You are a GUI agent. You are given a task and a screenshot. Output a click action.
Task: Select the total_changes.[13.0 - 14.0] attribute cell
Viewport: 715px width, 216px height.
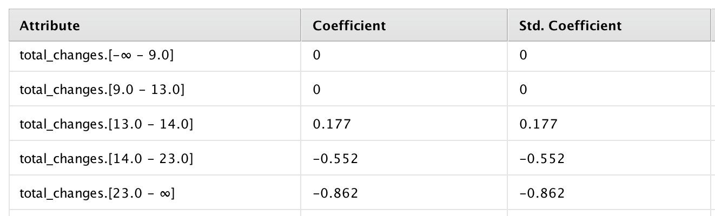(155, 123)
